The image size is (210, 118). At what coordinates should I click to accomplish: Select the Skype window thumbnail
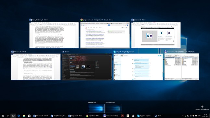[138, 67]
